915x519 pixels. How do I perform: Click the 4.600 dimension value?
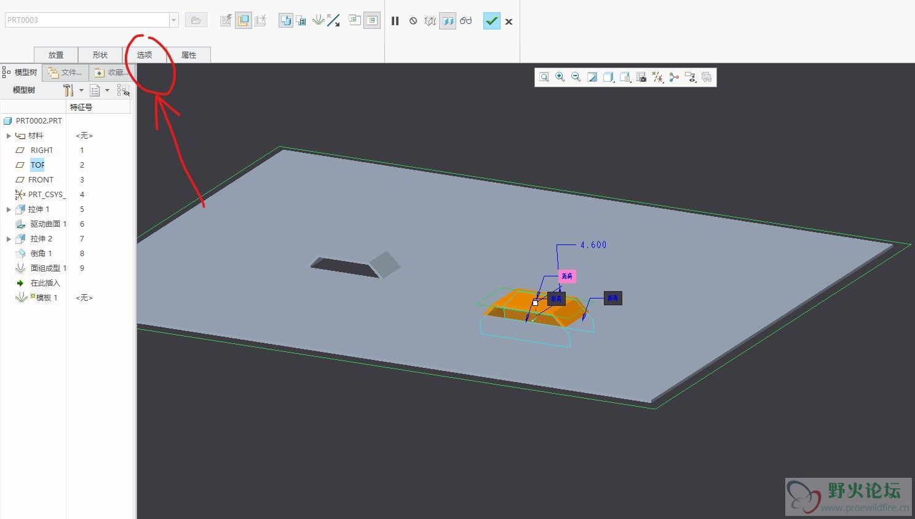(x=593, y=245)
